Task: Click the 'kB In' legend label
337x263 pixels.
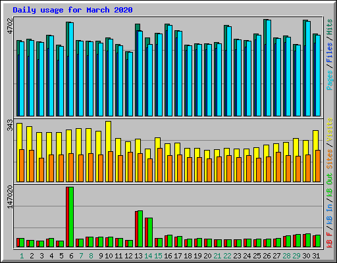Action: [x=329, y=207]
